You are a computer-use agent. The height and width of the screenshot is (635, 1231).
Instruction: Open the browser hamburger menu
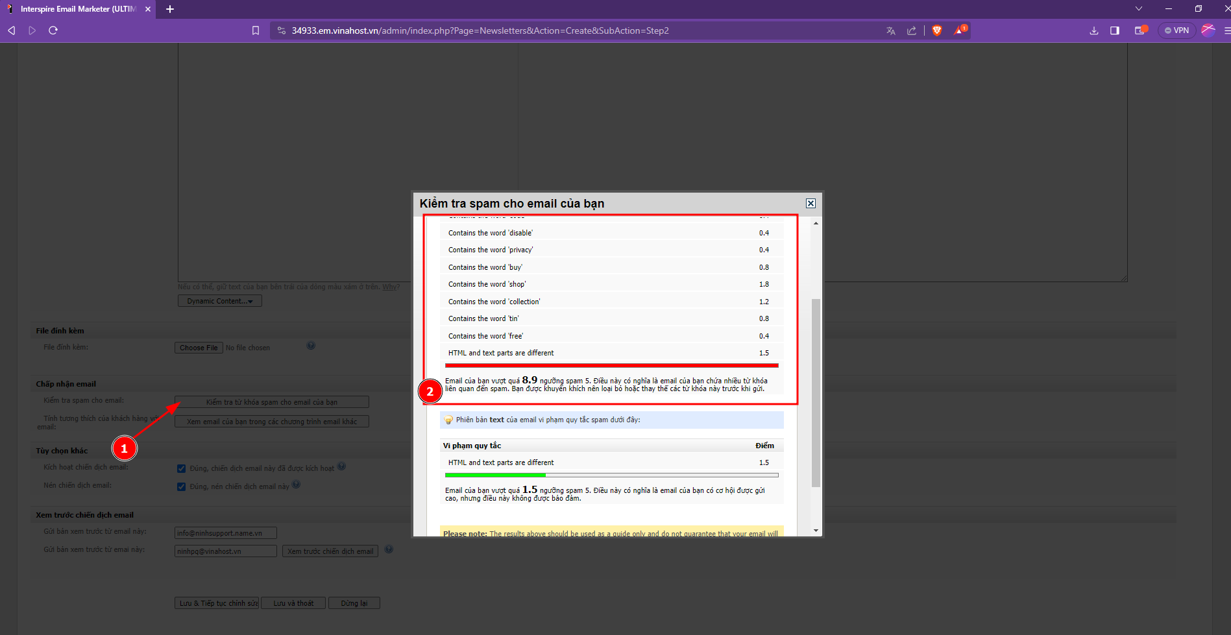(1226, 30)
